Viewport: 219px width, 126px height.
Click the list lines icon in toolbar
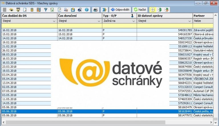[5, 10]
